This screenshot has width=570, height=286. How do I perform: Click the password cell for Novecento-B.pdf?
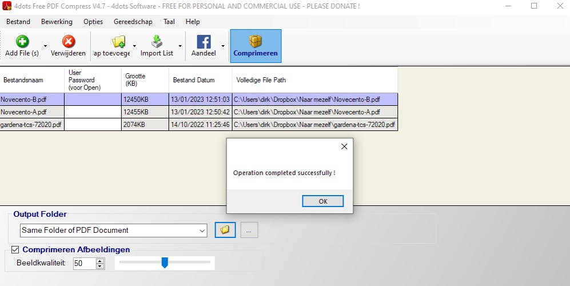pos(93,100)
